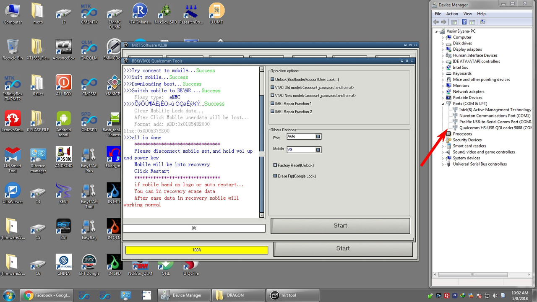The image size is (537, 302).
Task: Expand Universal Serial Bus controllers node
Action: tap(443, 164)
